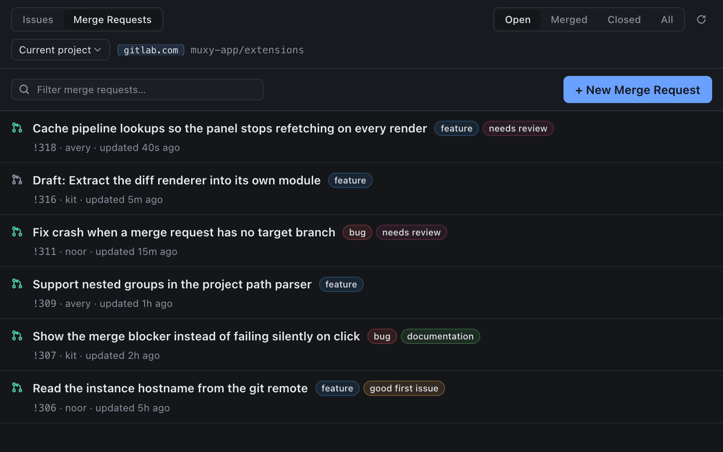Show Merged merge requests
This screenshot has width=723, height=452.
coord(569,19)
